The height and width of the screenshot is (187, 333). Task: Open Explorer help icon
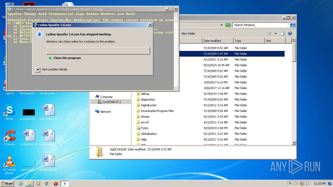[x=290, y=34]
